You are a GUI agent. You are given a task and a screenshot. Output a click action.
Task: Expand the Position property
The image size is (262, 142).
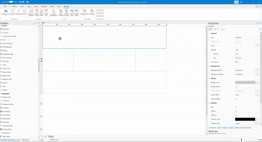pos(212,54)
